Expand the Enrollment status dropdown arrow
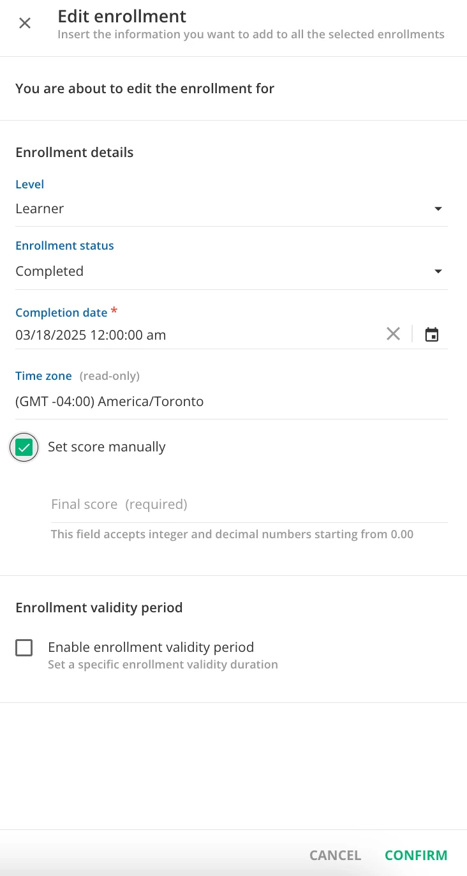Viewport: 467px width, 876px height. 438,271
